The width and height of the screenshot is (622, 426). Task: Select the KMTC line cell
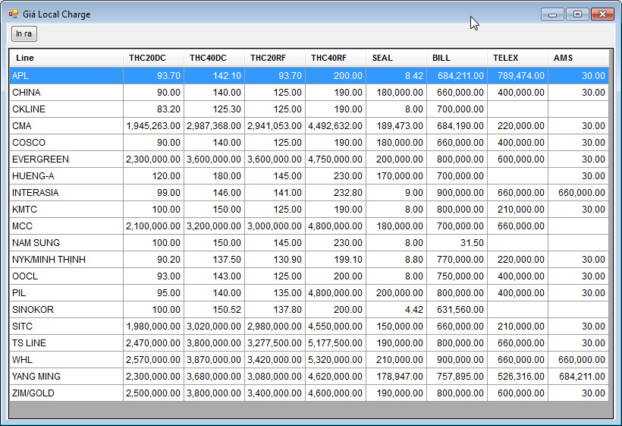click(x=66, y=210)
